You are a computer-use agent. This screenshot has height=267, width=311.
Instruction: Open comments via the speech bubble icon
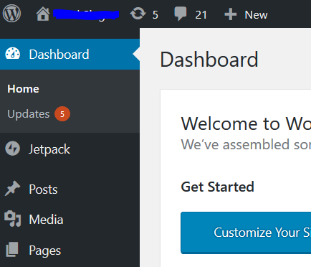(181, 14)
